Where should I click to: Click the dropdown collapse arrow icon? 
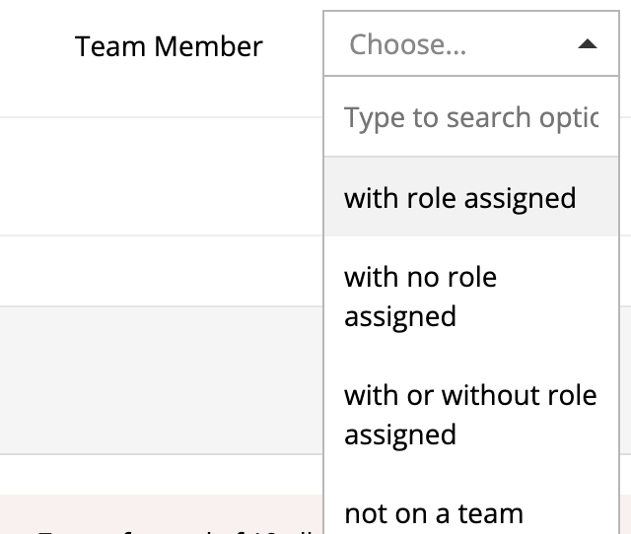click(x=587, y=44)
